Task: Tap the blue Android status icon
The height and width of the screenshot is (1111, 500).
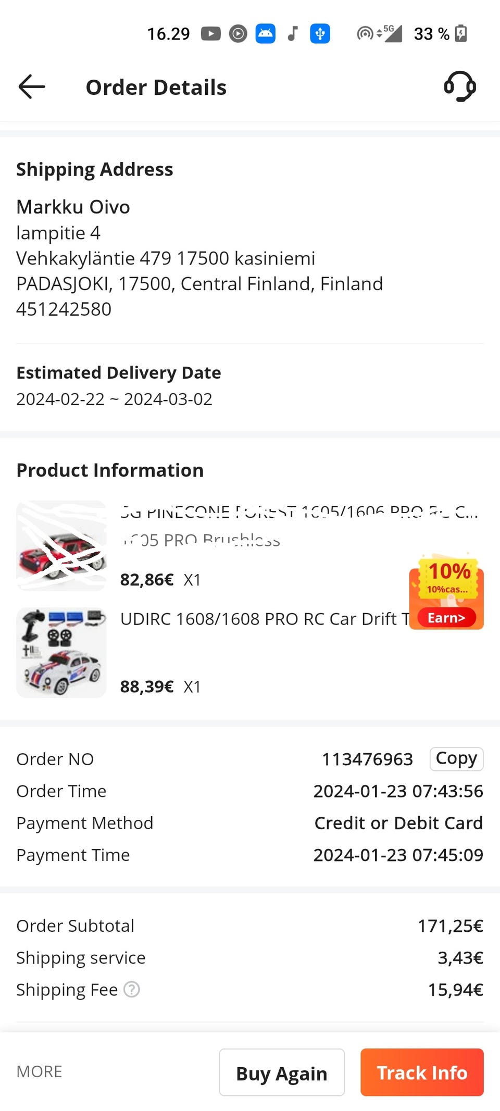Action: [265, 34]
